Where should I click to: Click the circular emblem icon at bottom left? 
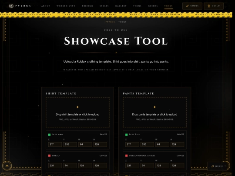point(7,166)
